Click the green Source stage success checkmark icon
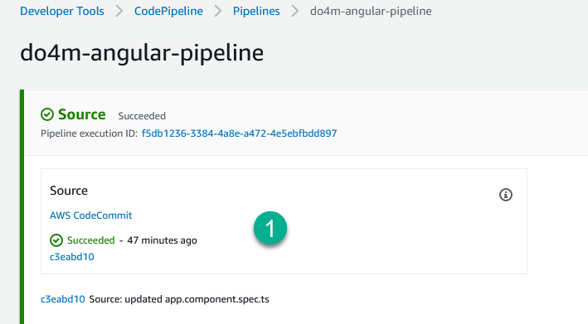The height and width of the screenshot is (324, 588). tap(47, 114)
